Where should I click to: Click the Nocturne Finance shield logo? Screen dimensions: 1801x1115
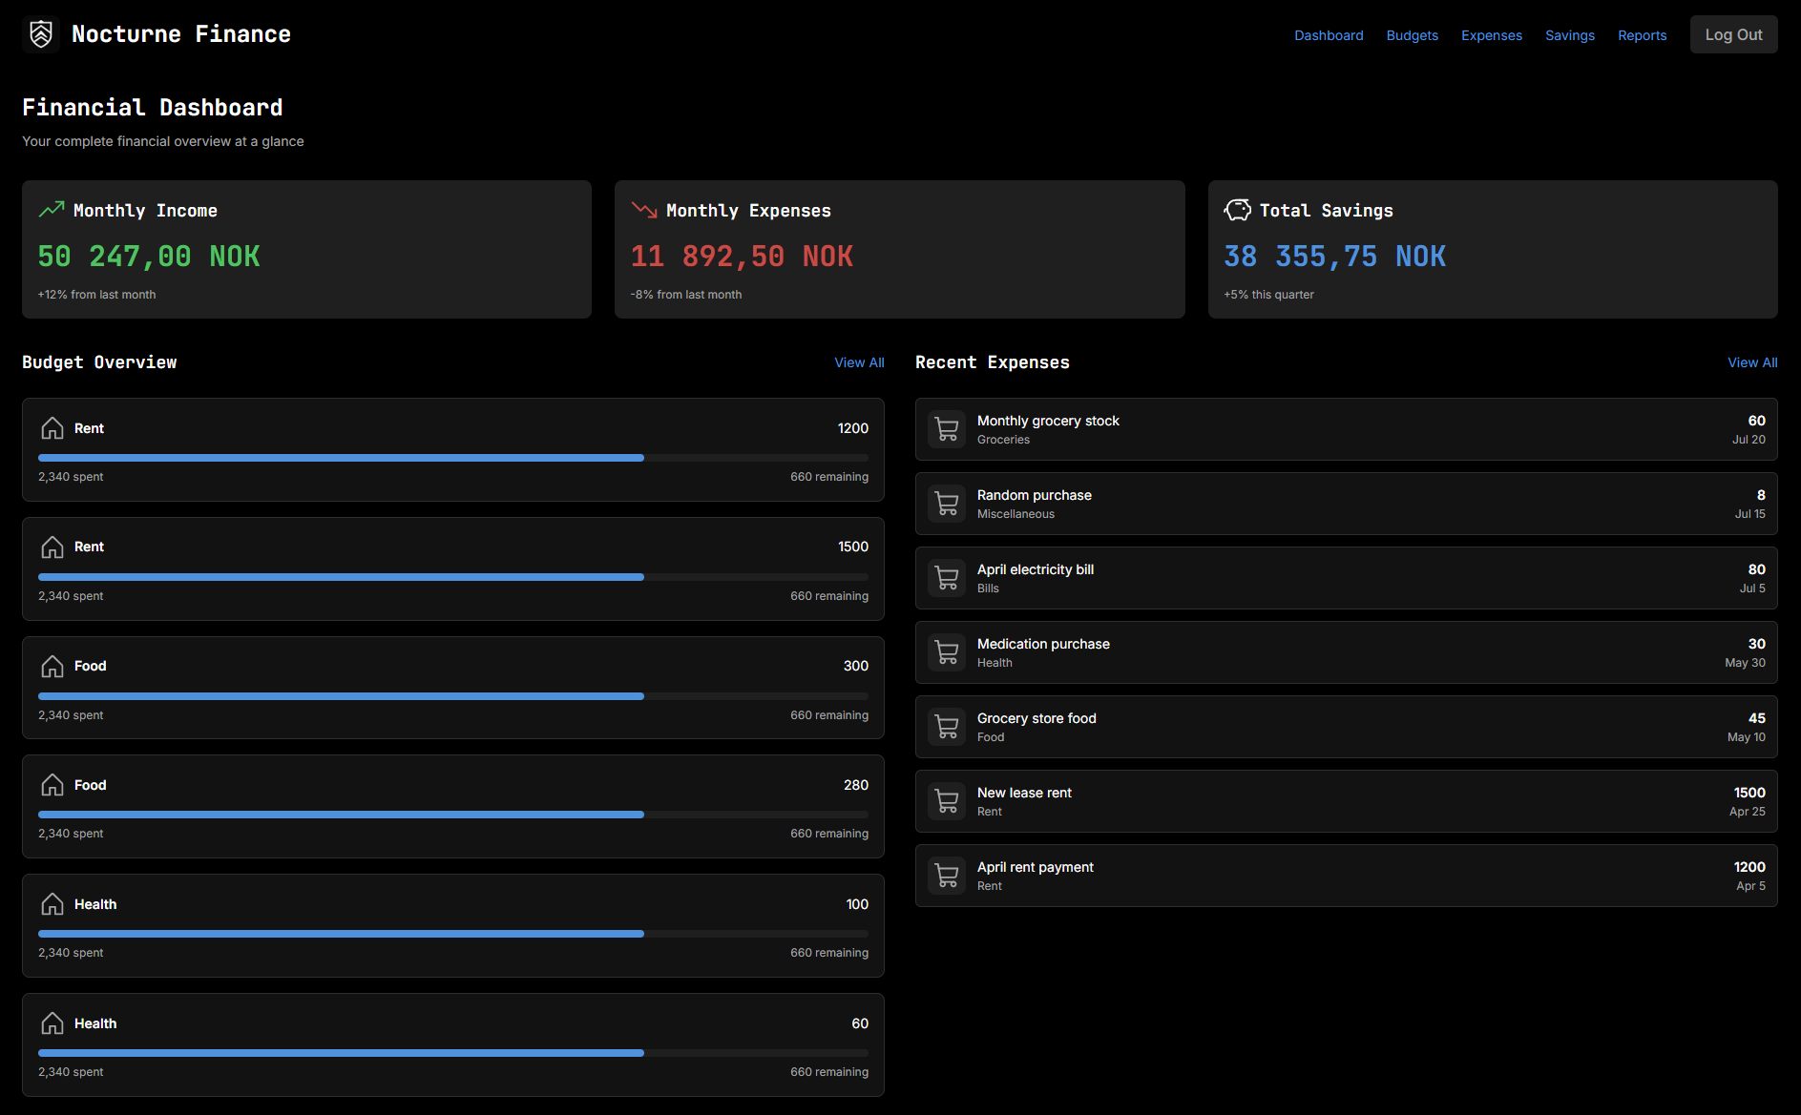[40, 34]
